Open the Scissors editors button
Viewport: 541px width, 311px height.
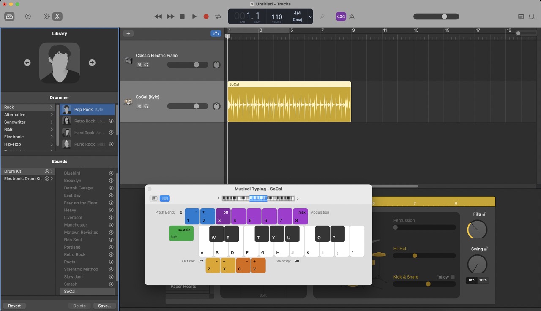tap(57, 16)
